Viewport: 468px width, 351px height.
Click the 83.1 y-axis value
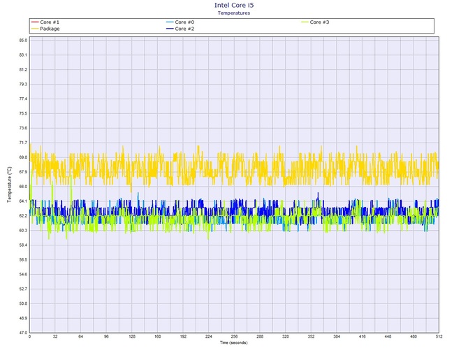(23, 55)
